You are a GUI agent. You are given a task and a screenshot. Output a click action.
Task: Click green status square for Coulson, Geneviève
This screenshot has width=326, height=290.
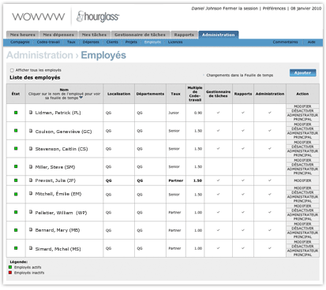coord(16,131)
